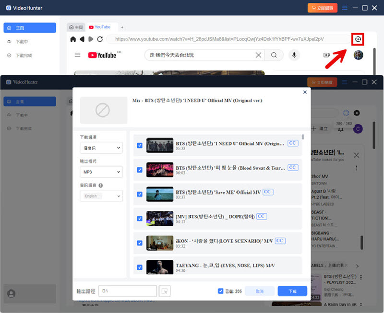
Task: Click CC badge on Save ME row
Action: [x=268, y=192]
